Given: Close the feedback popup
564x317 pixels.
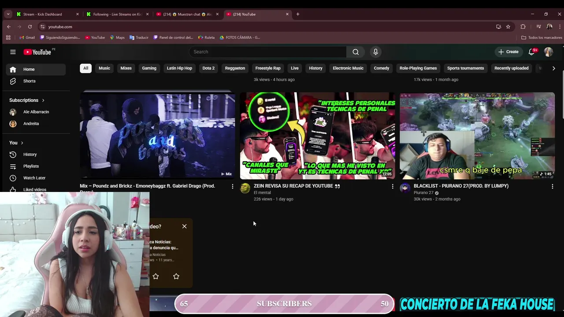Looking at the screenshot, I should pyautogui.click(x=184, y=226).
